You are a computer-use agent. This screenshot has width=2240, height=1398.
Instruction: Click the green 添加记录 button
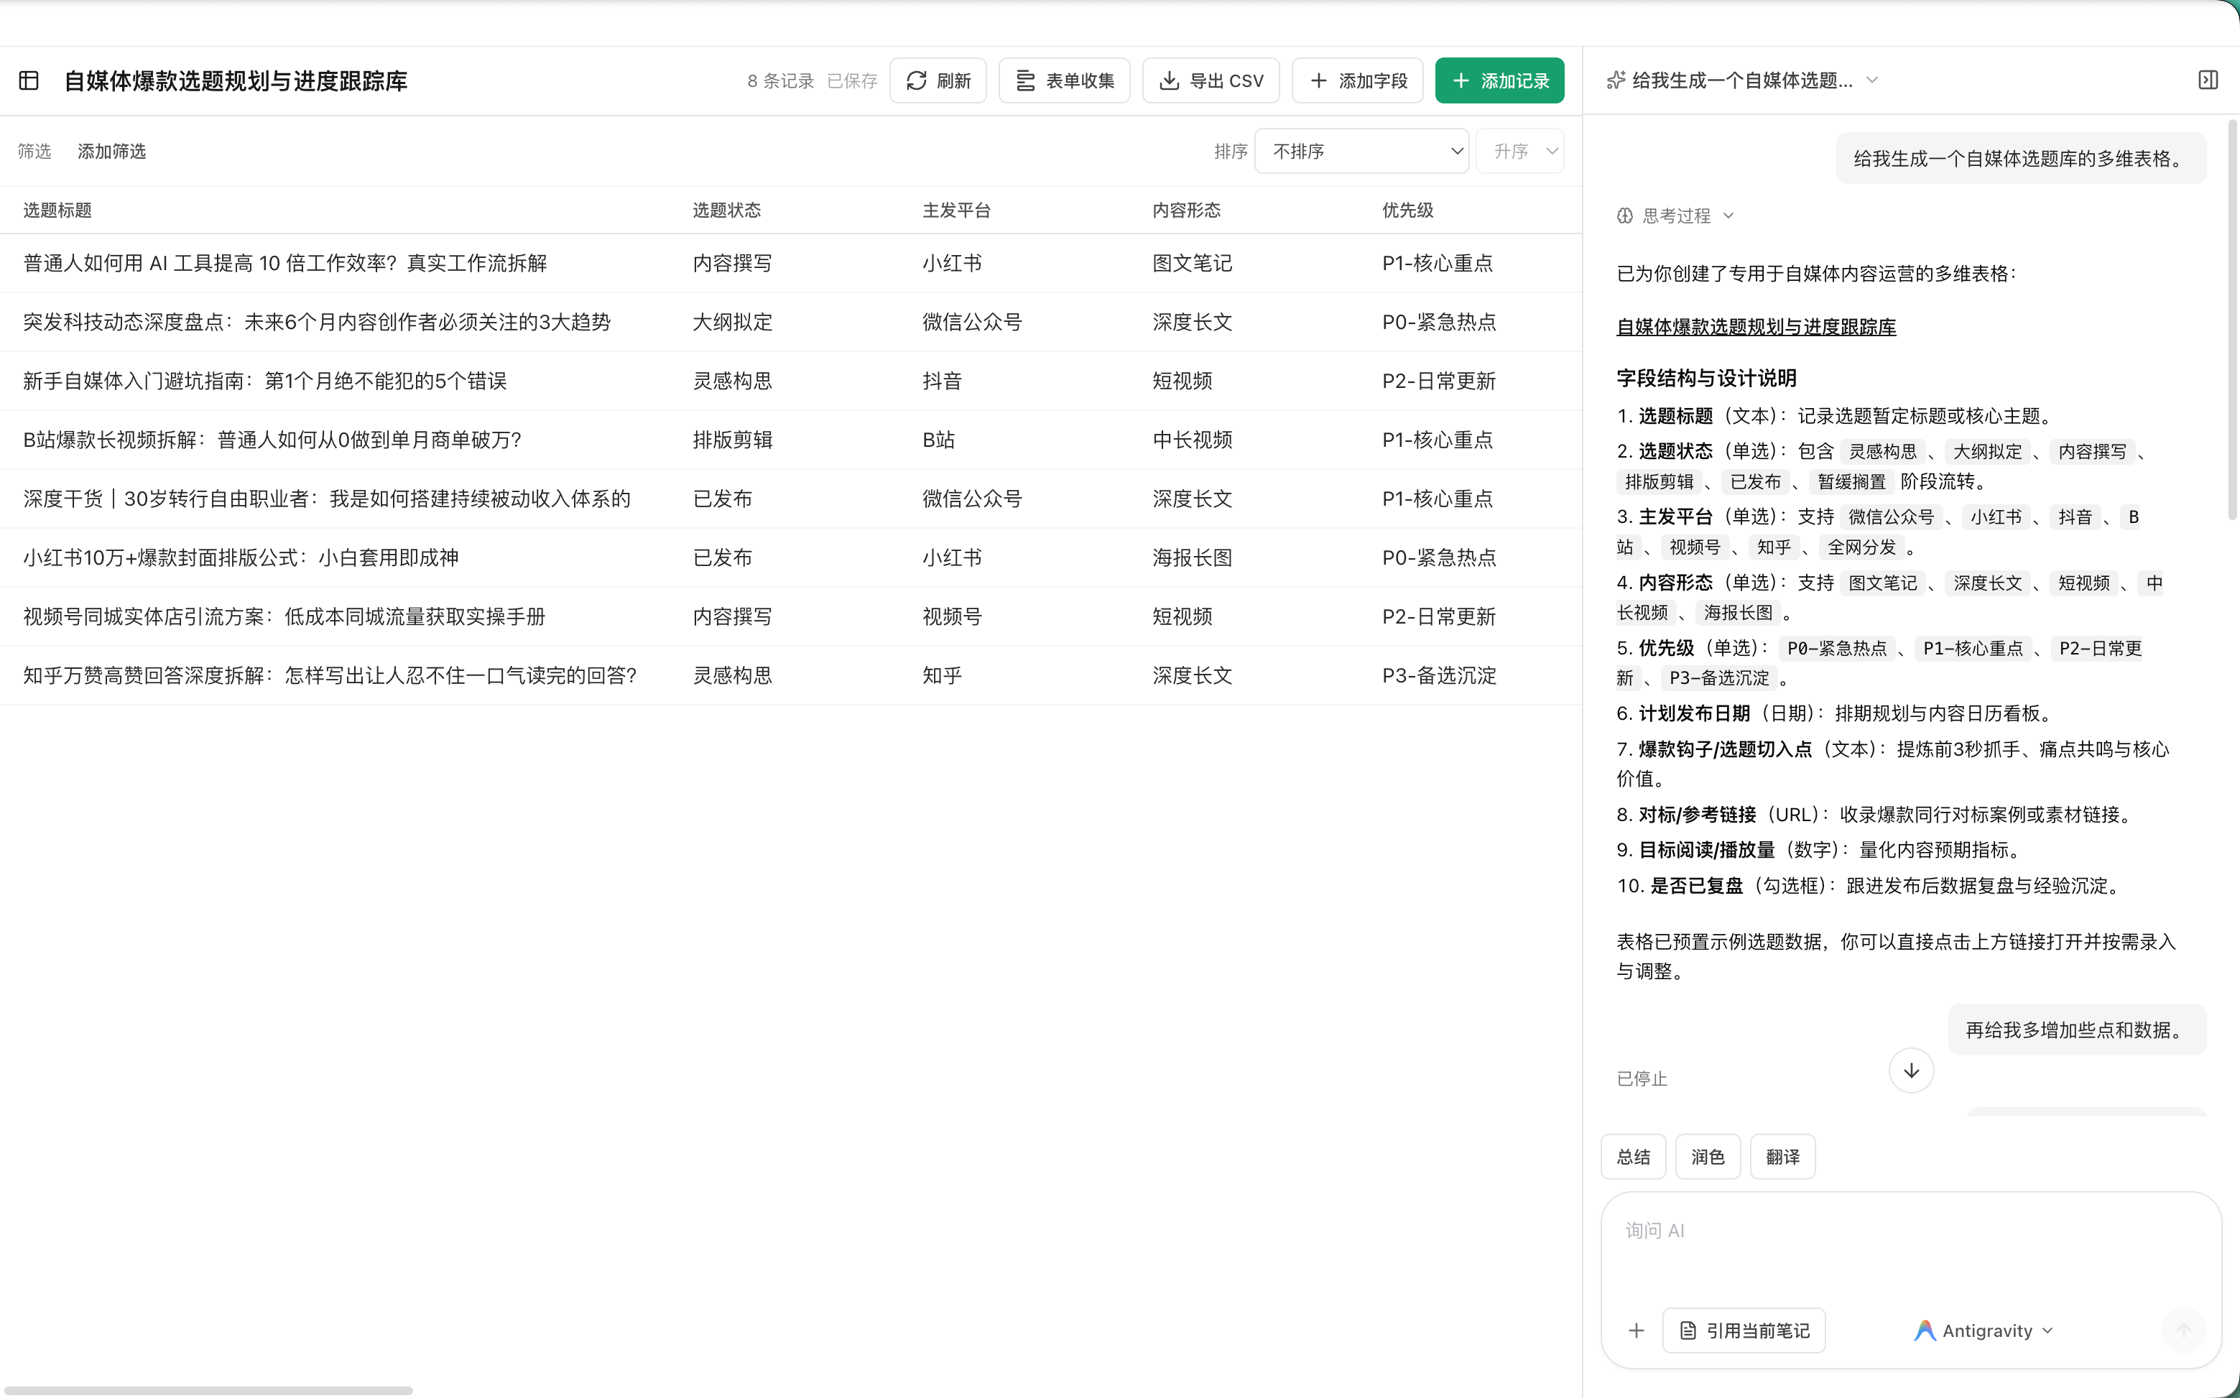(x=1499, y=80)
